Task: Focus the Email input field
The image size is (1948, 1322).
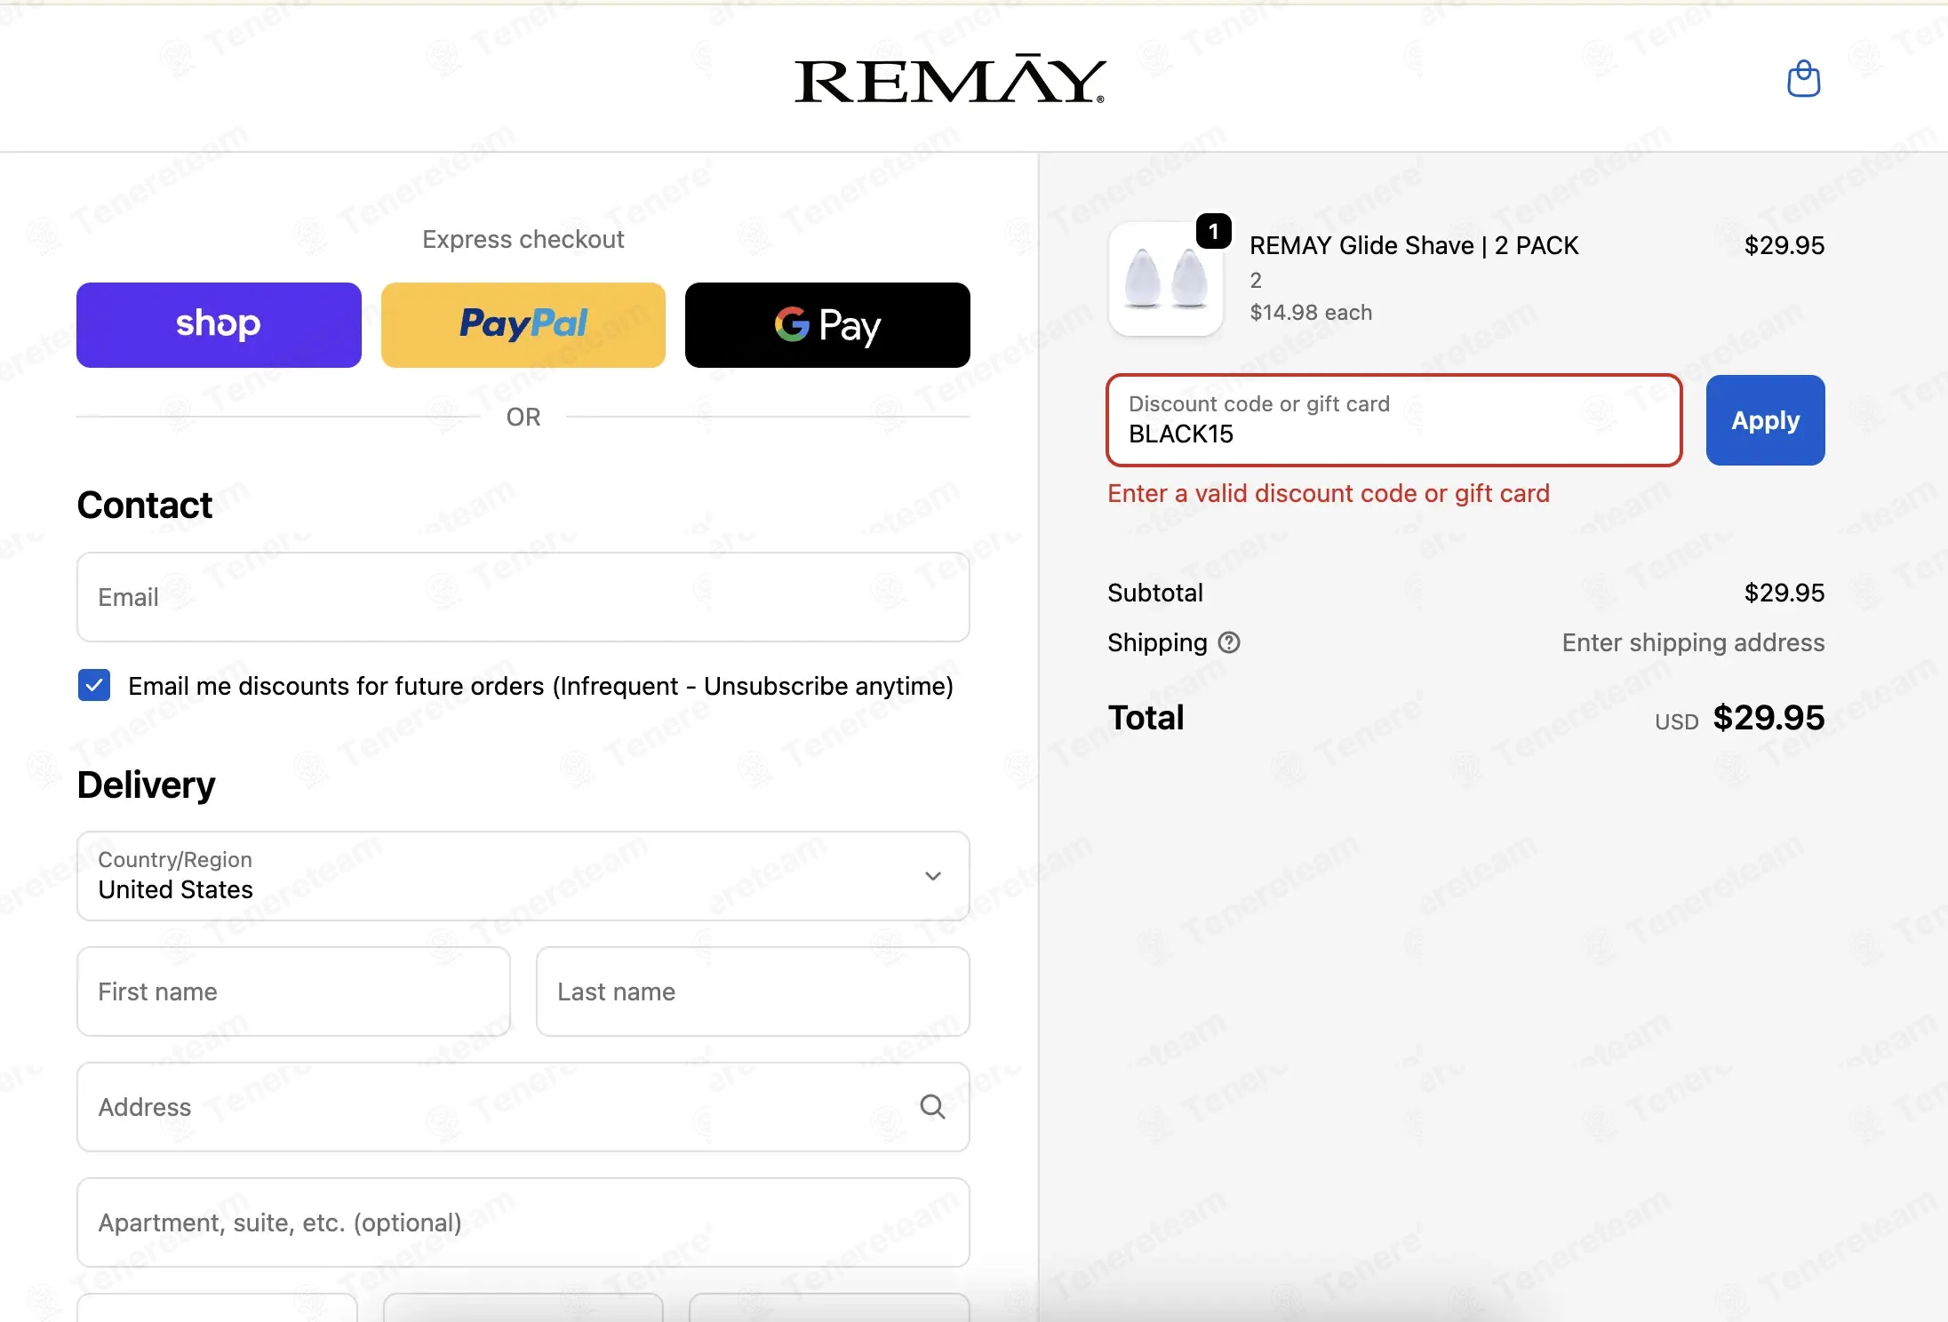Action: coord(523,597)
